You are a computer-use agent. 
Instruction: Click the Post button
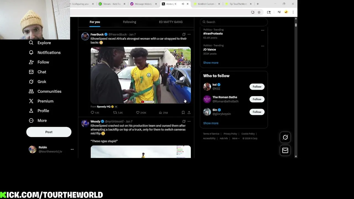click(x=49, y=132)
